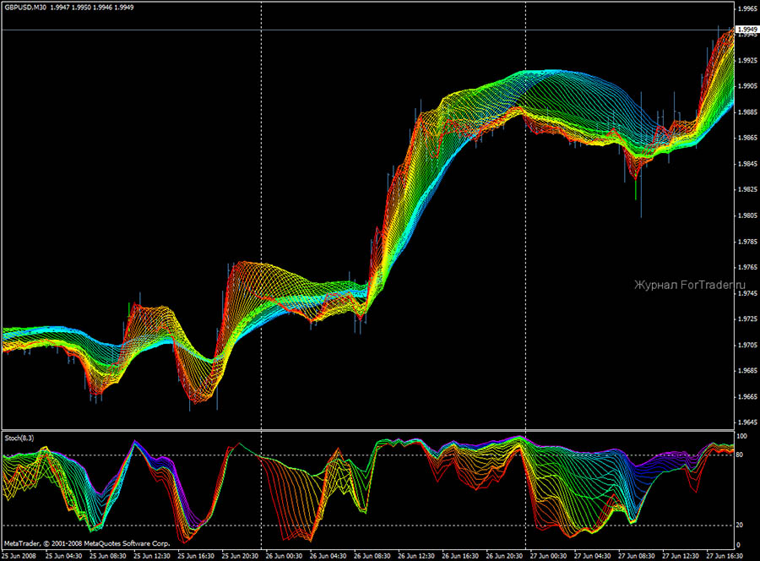The height and width of the screenshot is (561, 760).
Task: Click the GBPUSD,M30 chart title label
Action: [24, 8]
